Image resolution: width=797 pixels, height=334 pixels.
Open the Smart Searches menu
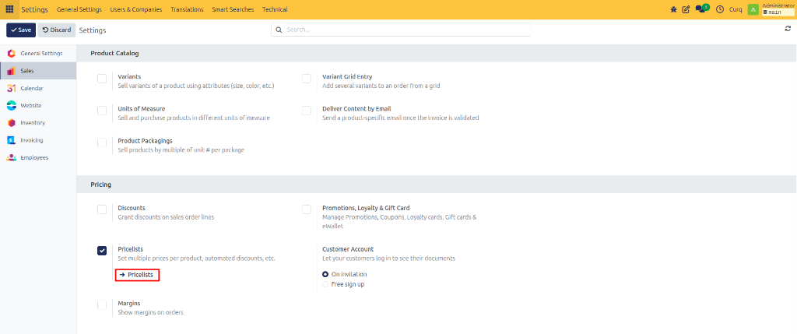(x=233, y=9)
